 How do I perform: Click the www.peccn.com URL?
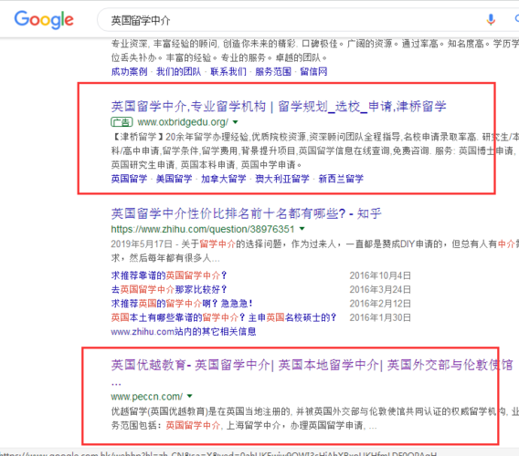pyautogui.click(x=146, y=396)
